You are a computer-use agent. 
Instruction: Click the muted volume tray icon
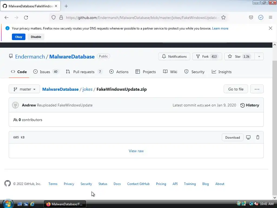tap(256, 204)
